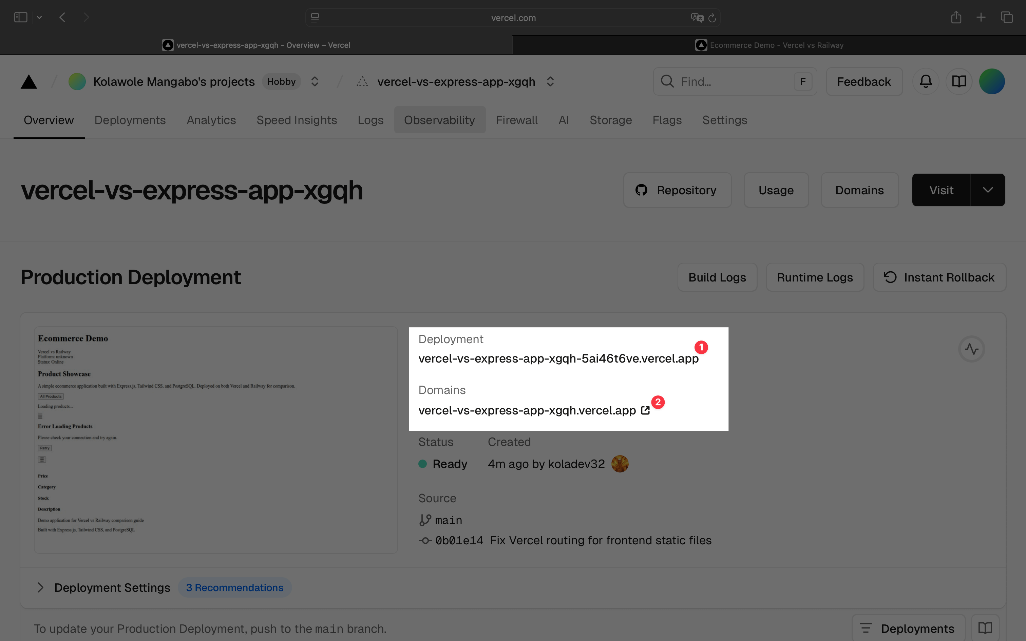Click the Vercel triangle logo

point(29,82)
